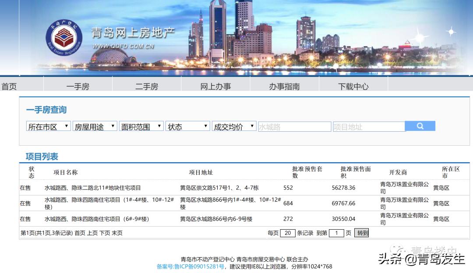
Task: Go to the 下载中心 section
Action: tap(353, 86)
